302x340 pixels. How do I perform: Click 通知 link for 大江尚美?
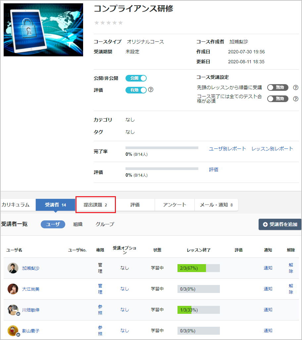[x=268, y=289]
